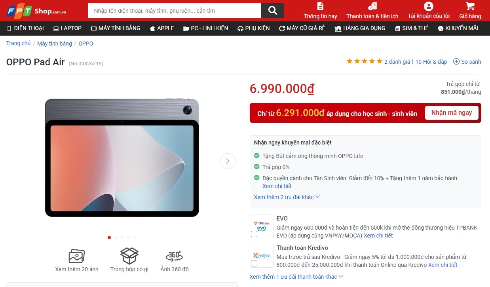
Task: Click the 6.990.000đ price text
Action: click(x=282, y=89)
